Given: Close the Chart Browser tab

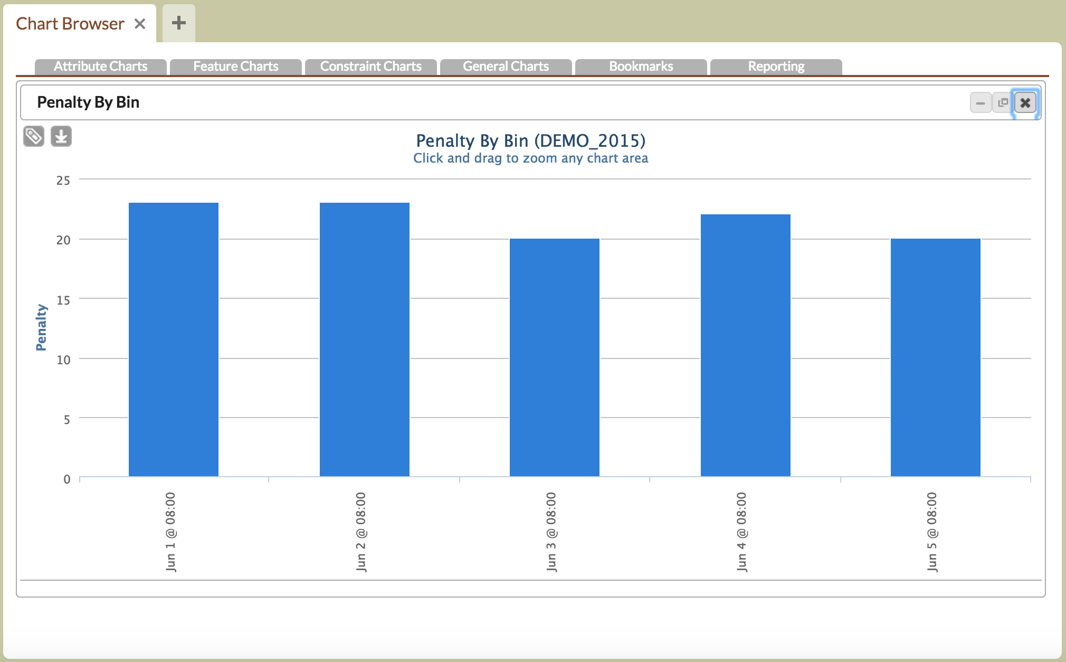Looking at the screenshot, I should (140, 24).
